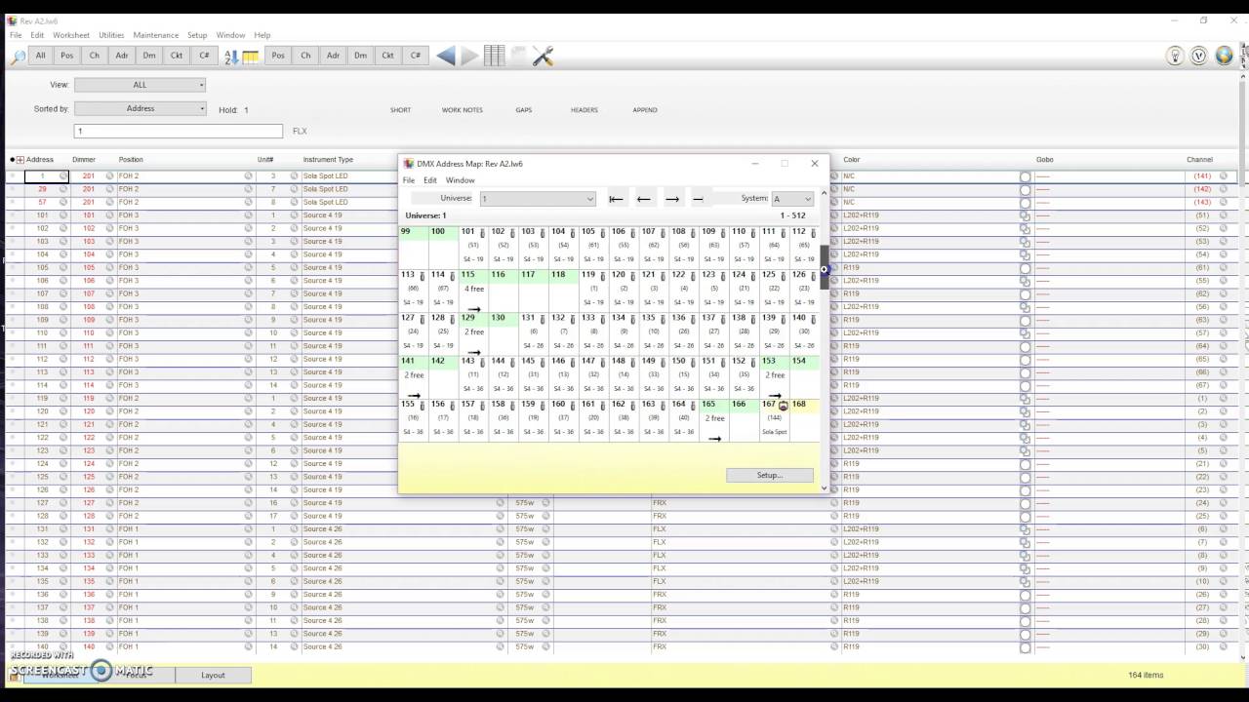This screenshot has width=1249, height=702.
Task: Select the green DMX address cell 100
Action: pyautogui.click(x=443, y=247)
